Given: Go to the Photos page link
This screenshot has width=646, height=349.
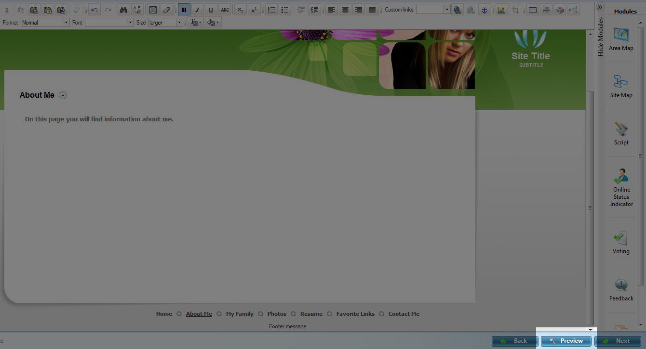Looking at the screenshot, I should (x=277, y=314).
